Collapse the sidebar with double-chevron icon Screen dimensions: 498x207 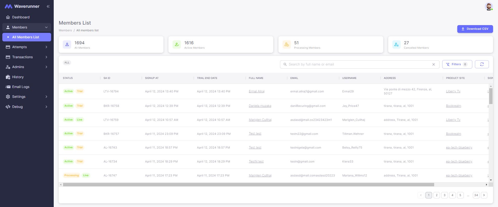[48, 6]
